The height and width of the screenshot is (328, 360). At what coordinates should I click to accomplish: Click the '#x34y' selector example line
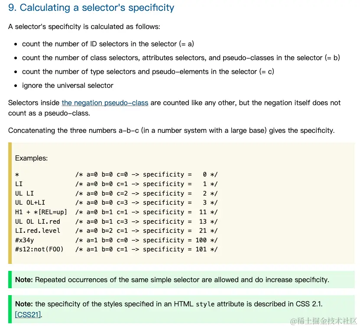[x=116, y=240]
